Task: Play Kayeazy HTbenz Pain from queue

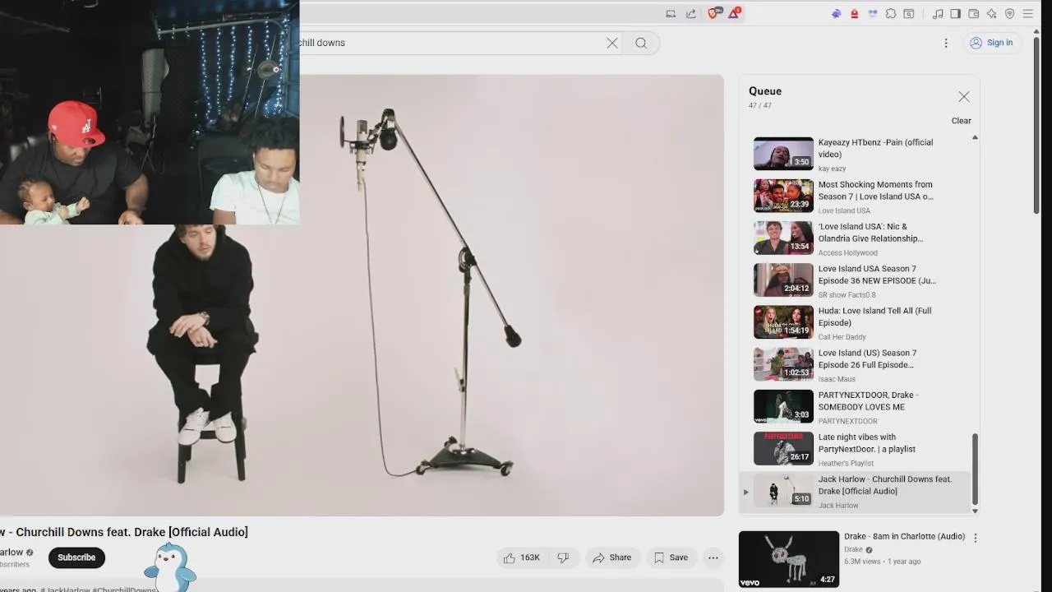Action: 855,154
